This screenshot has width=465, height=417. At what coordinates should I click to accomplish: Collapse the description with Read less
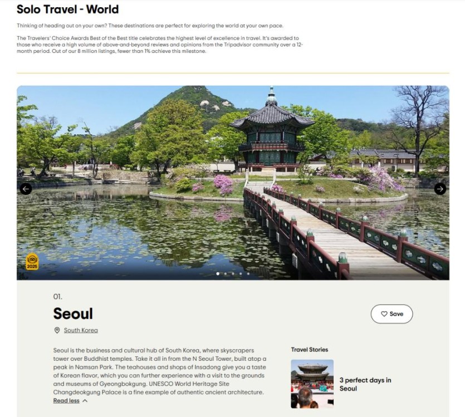point(66,401)
